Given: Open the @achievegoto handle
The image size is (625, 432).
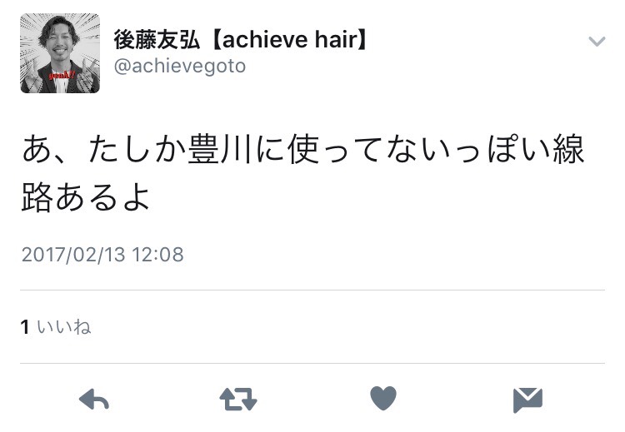Looking at the screenshot, I should coord(180,66).
